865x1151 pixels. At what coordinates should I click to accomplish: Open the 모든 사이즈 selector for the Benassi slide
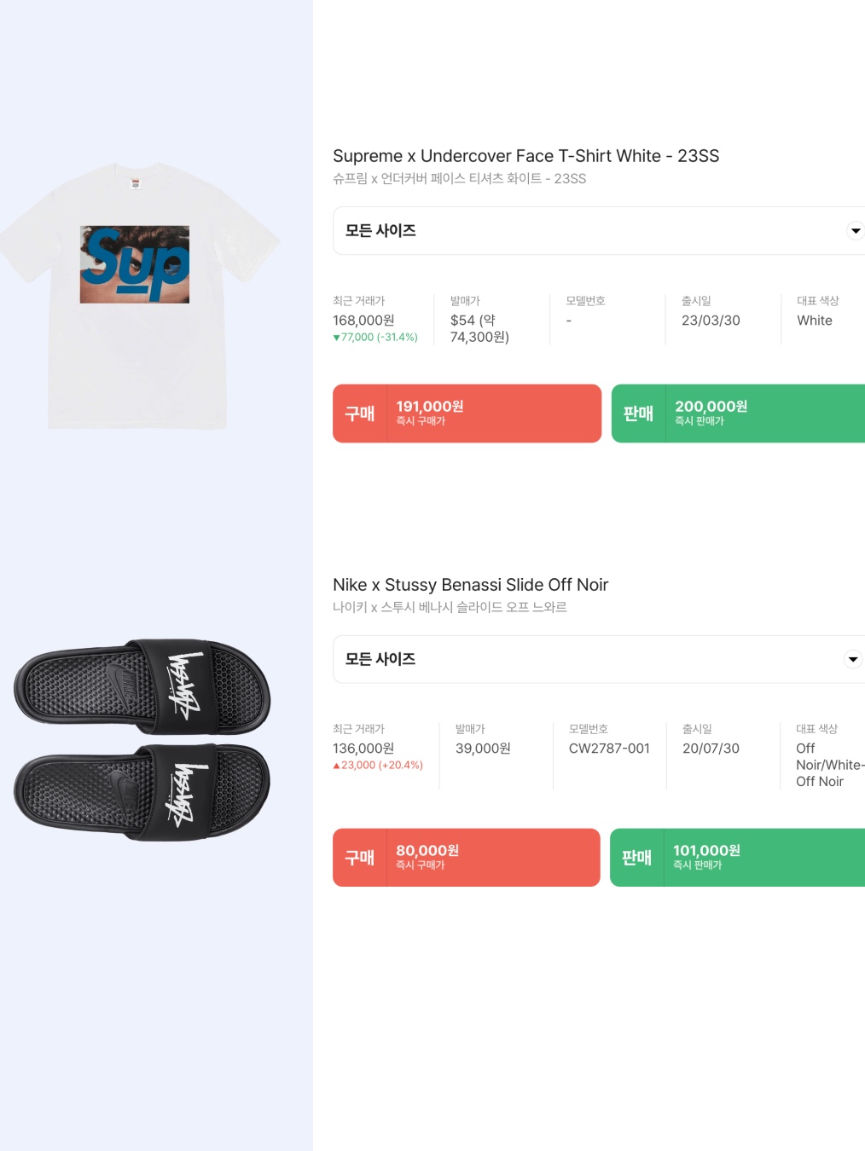599,659
